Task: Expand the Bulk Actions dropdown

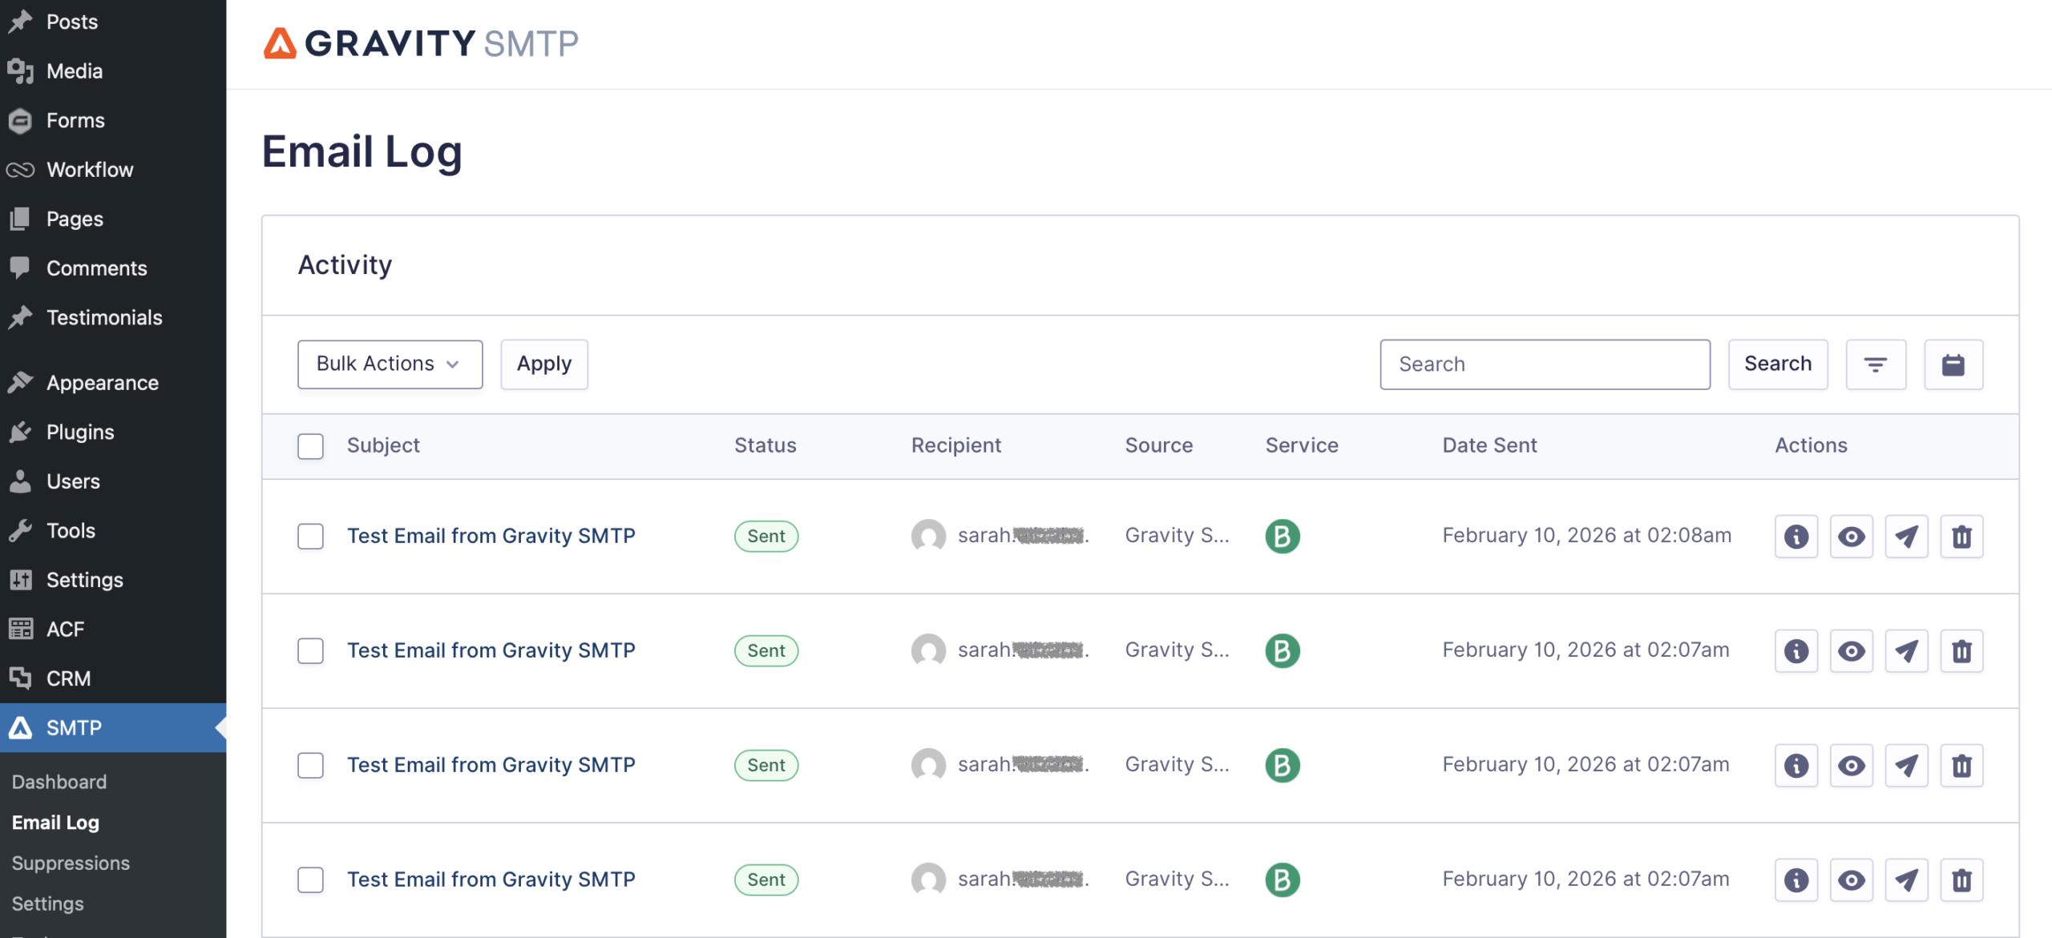Action: point(390,364)
